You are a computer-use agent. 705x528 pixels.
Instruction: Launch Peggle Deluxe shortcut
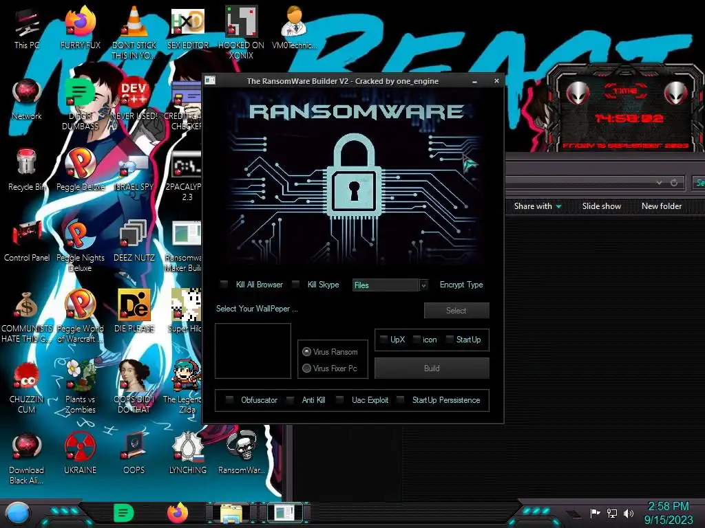pos(80,170)
